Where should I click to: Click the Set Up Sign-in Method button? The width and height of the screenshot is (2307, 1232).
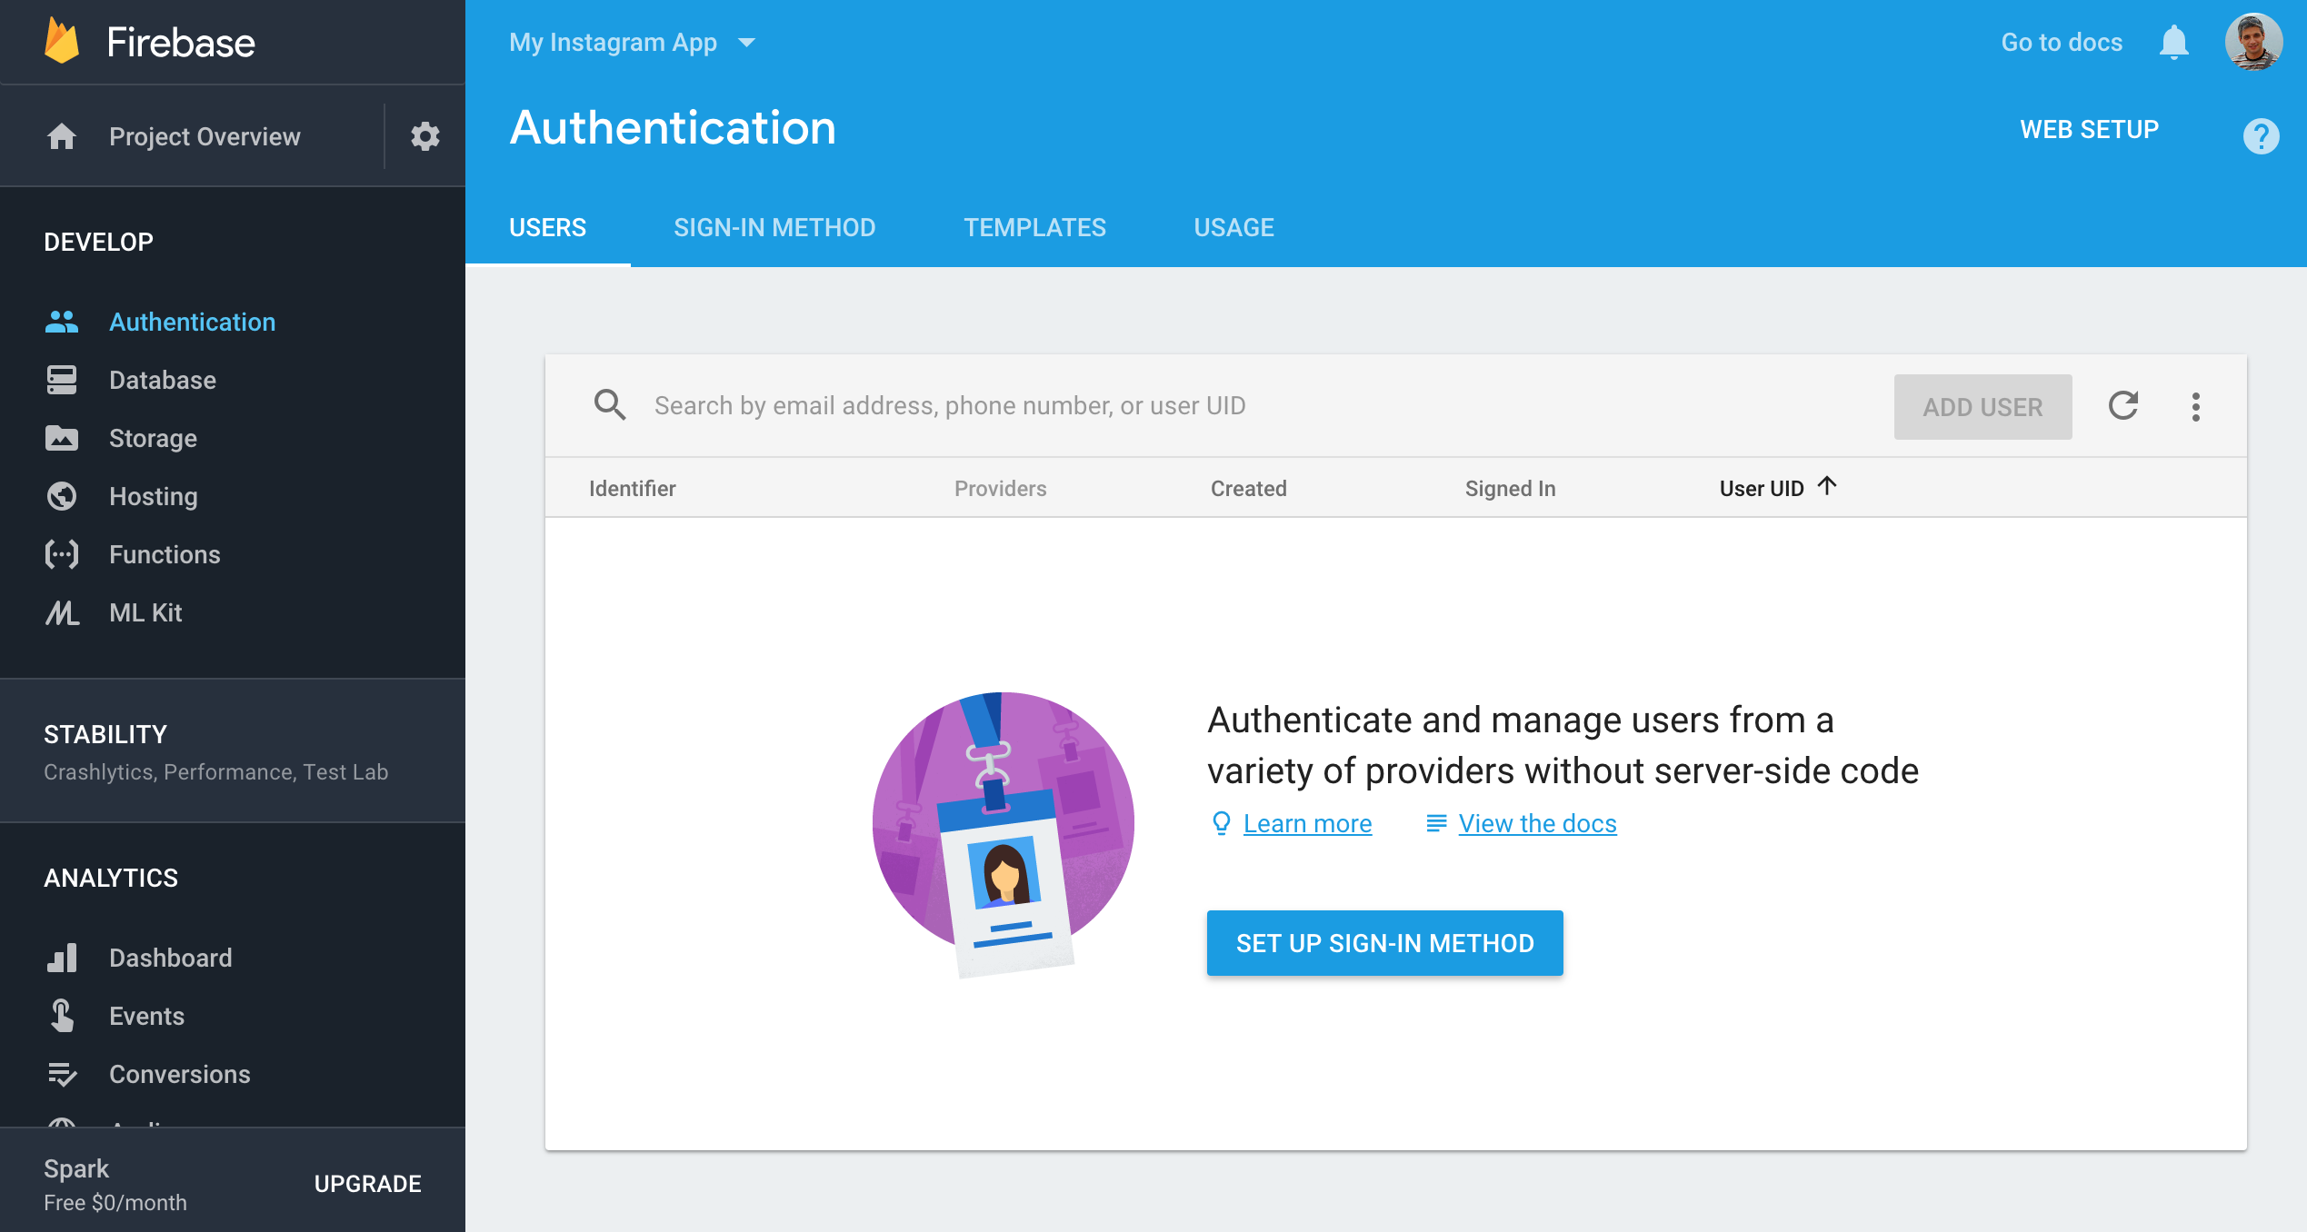coord(1384,943)
